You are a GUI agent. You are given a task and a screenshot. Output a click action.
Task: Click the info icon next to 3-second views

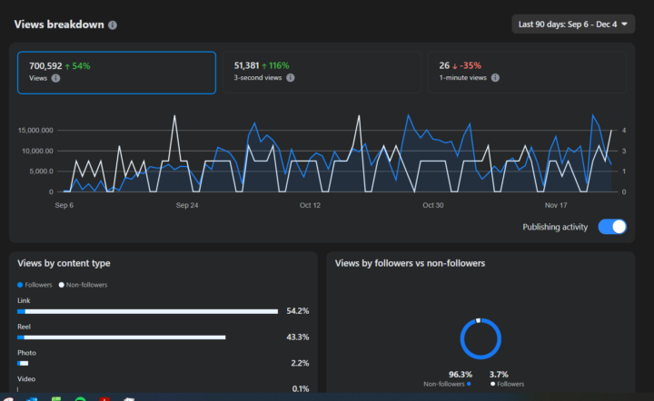click(291, 78)
